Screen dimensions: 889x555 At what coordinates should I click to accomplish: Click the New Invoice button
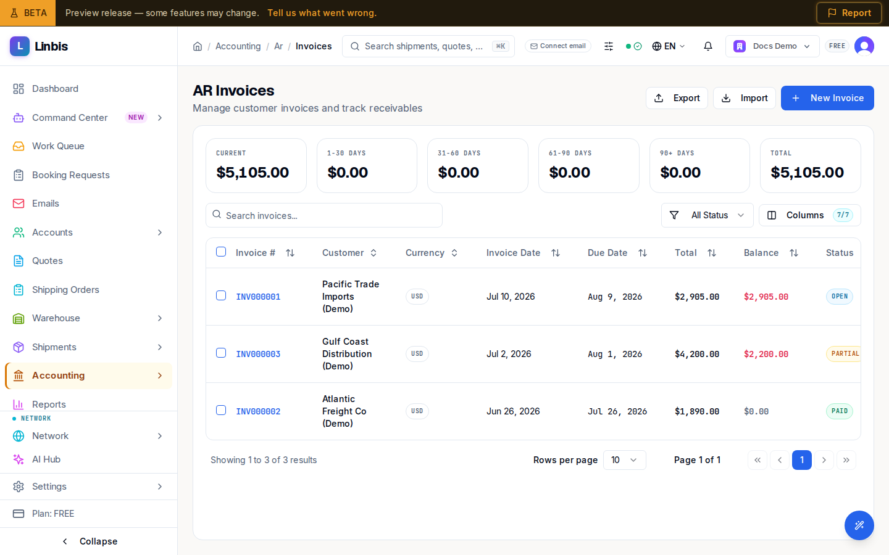(827, 98)
